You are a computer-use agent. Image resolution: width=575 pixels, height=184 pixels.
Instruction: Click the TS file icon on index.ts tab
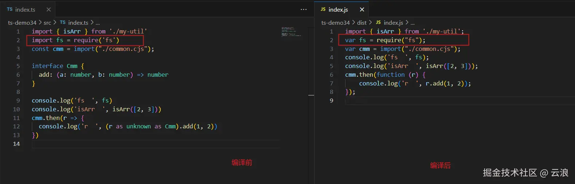[x=9, y=9]
